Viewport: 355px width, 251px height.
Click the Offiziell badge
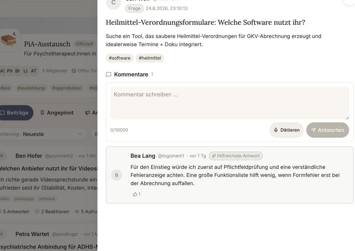point(84,44)
